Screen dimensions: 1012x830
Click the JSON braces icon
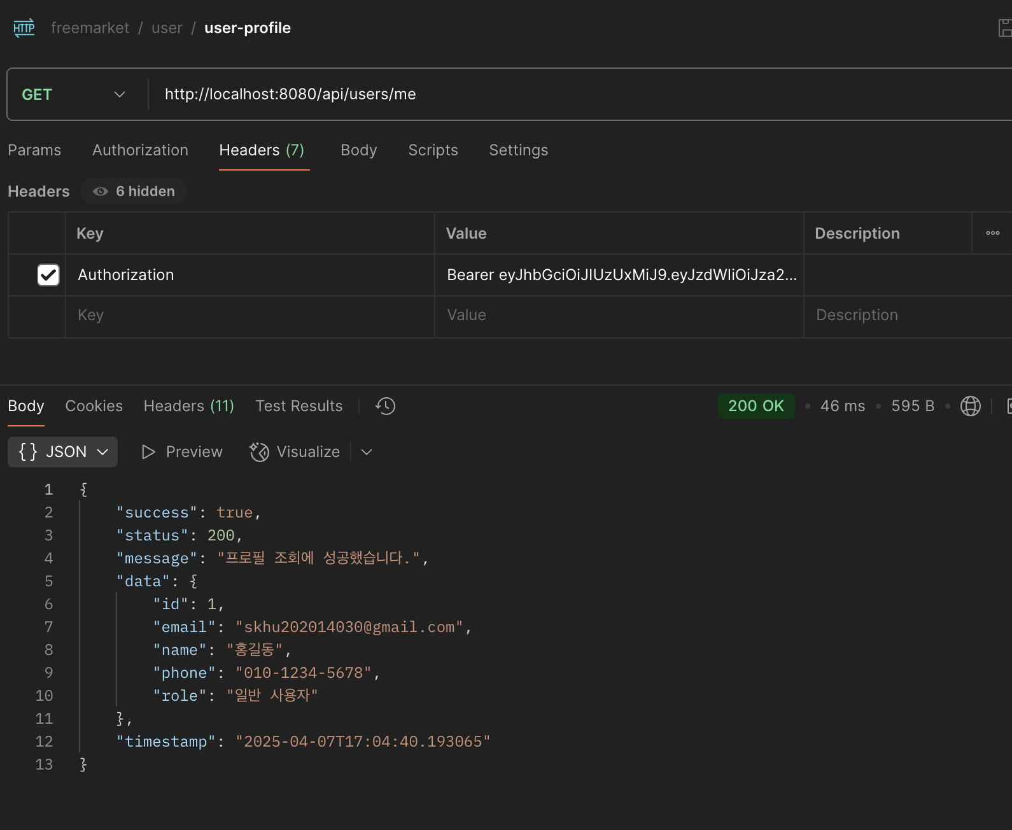[x=28, y=452]
